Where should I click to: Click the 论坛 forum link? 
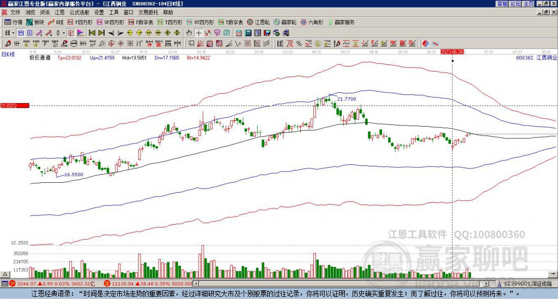[x=515, y=4]
